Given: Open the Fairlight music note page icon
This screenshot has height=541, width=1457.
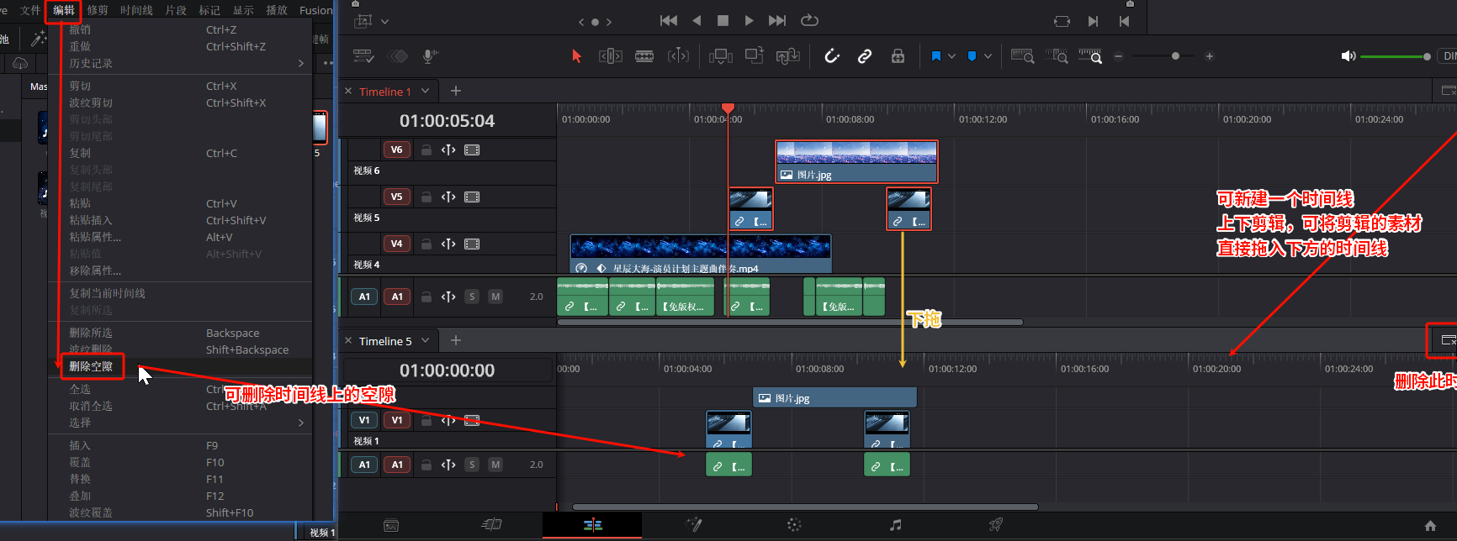Looking at the screenshot, I should point(895,525).
